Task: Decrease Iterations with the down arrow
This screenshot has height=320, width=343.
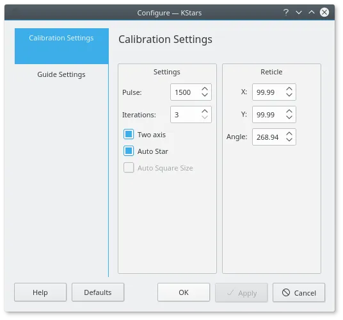Action: [205, 117]
